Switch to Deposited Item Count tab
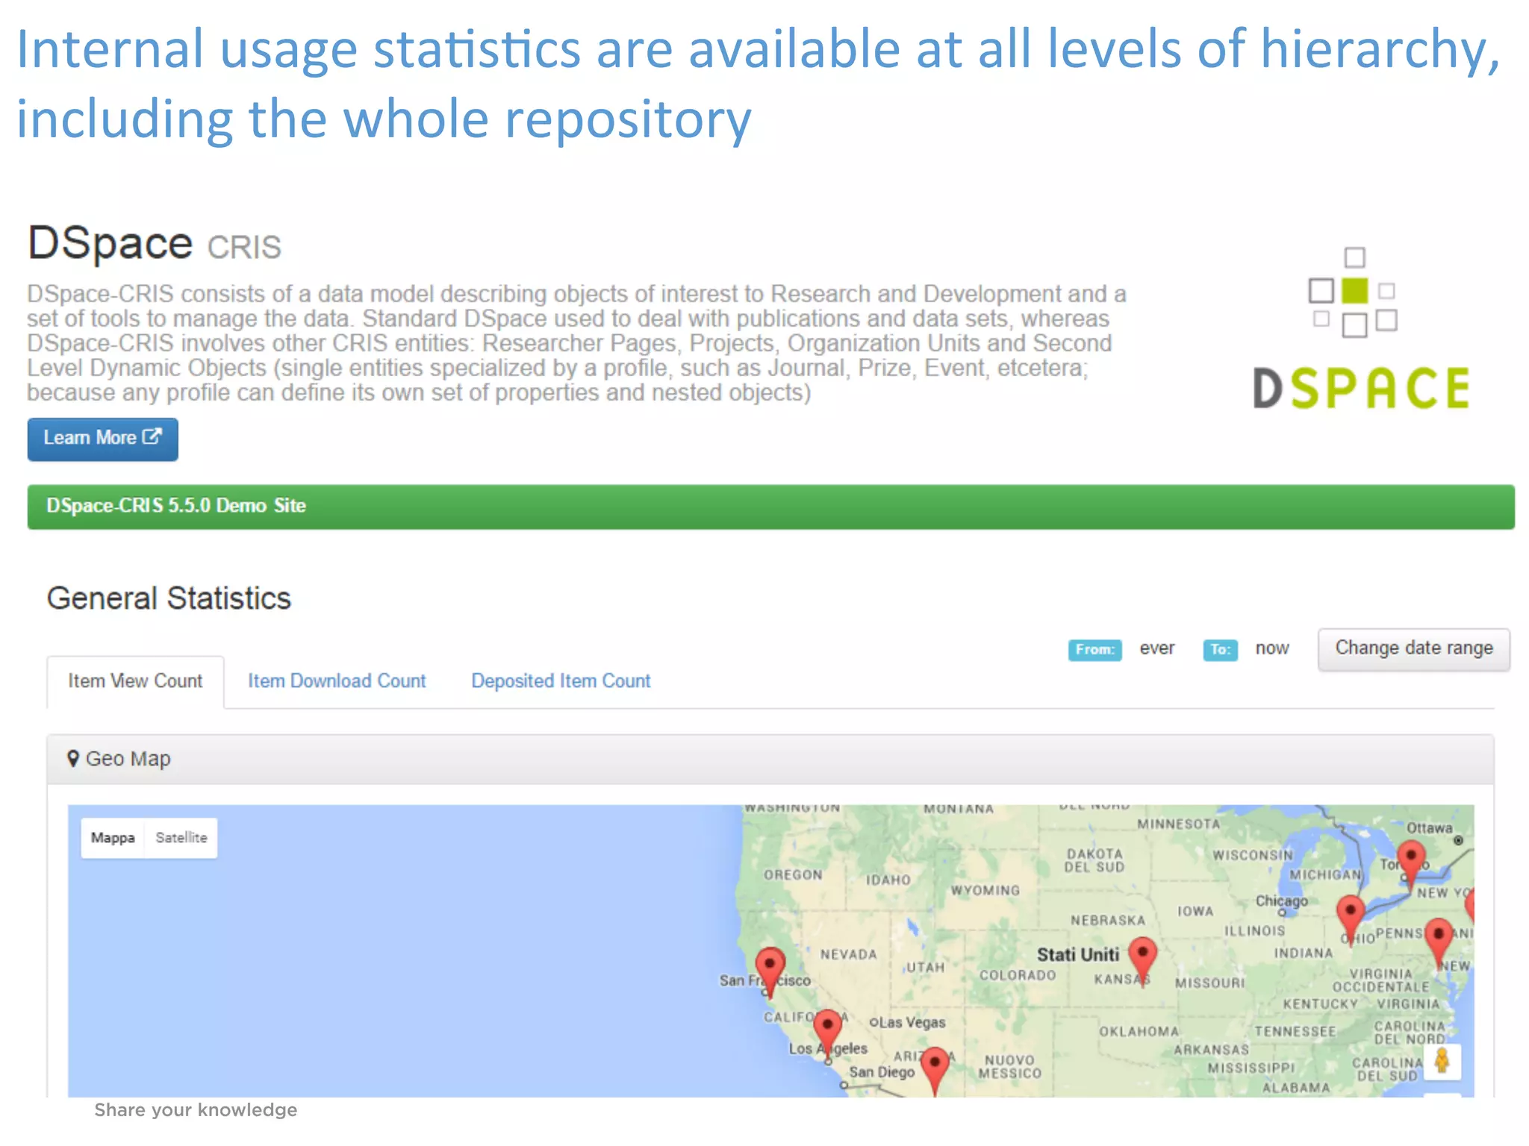This screenshot has height=1146, width=1529. click(x=561, y=681)
